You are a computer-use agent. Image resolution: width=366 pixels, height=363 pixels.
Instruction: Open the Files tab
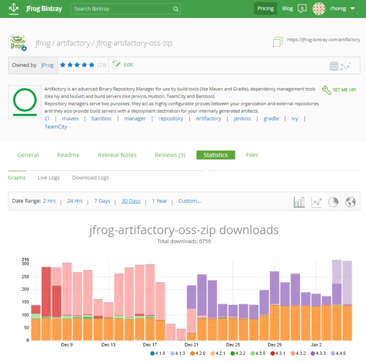[x=252, y=155]
